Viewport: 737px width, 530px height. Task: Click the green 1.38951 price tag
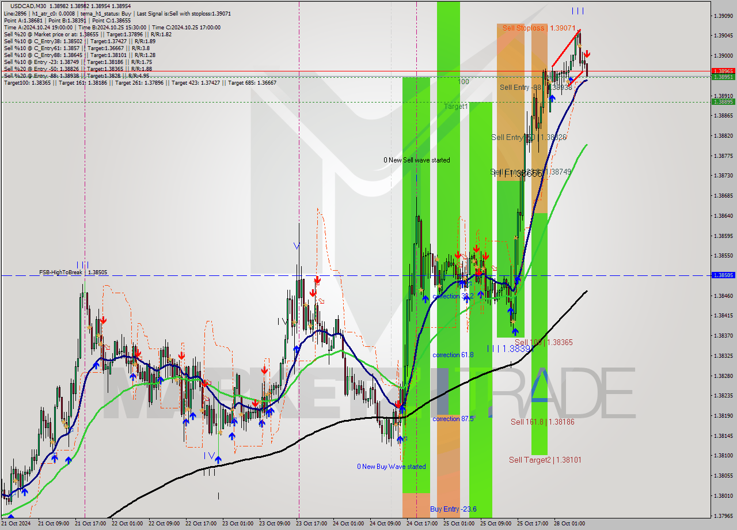point(723,77)
